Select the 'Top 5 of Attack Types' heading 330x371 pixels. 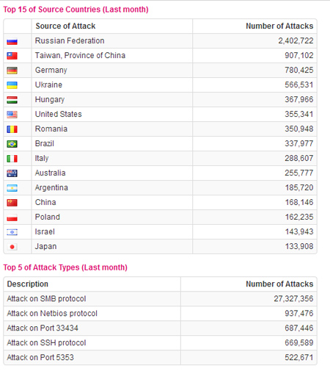point(65,267)
